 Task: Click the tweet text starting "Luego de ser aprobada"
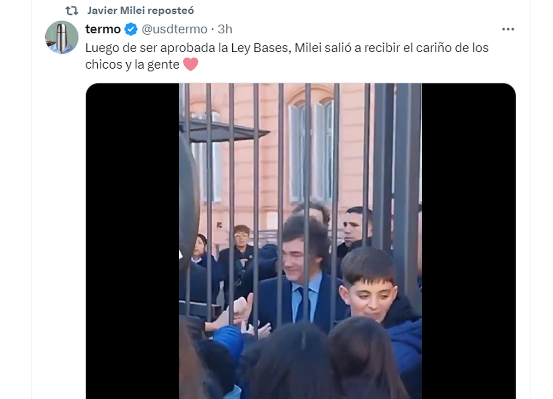click(287, 56)
